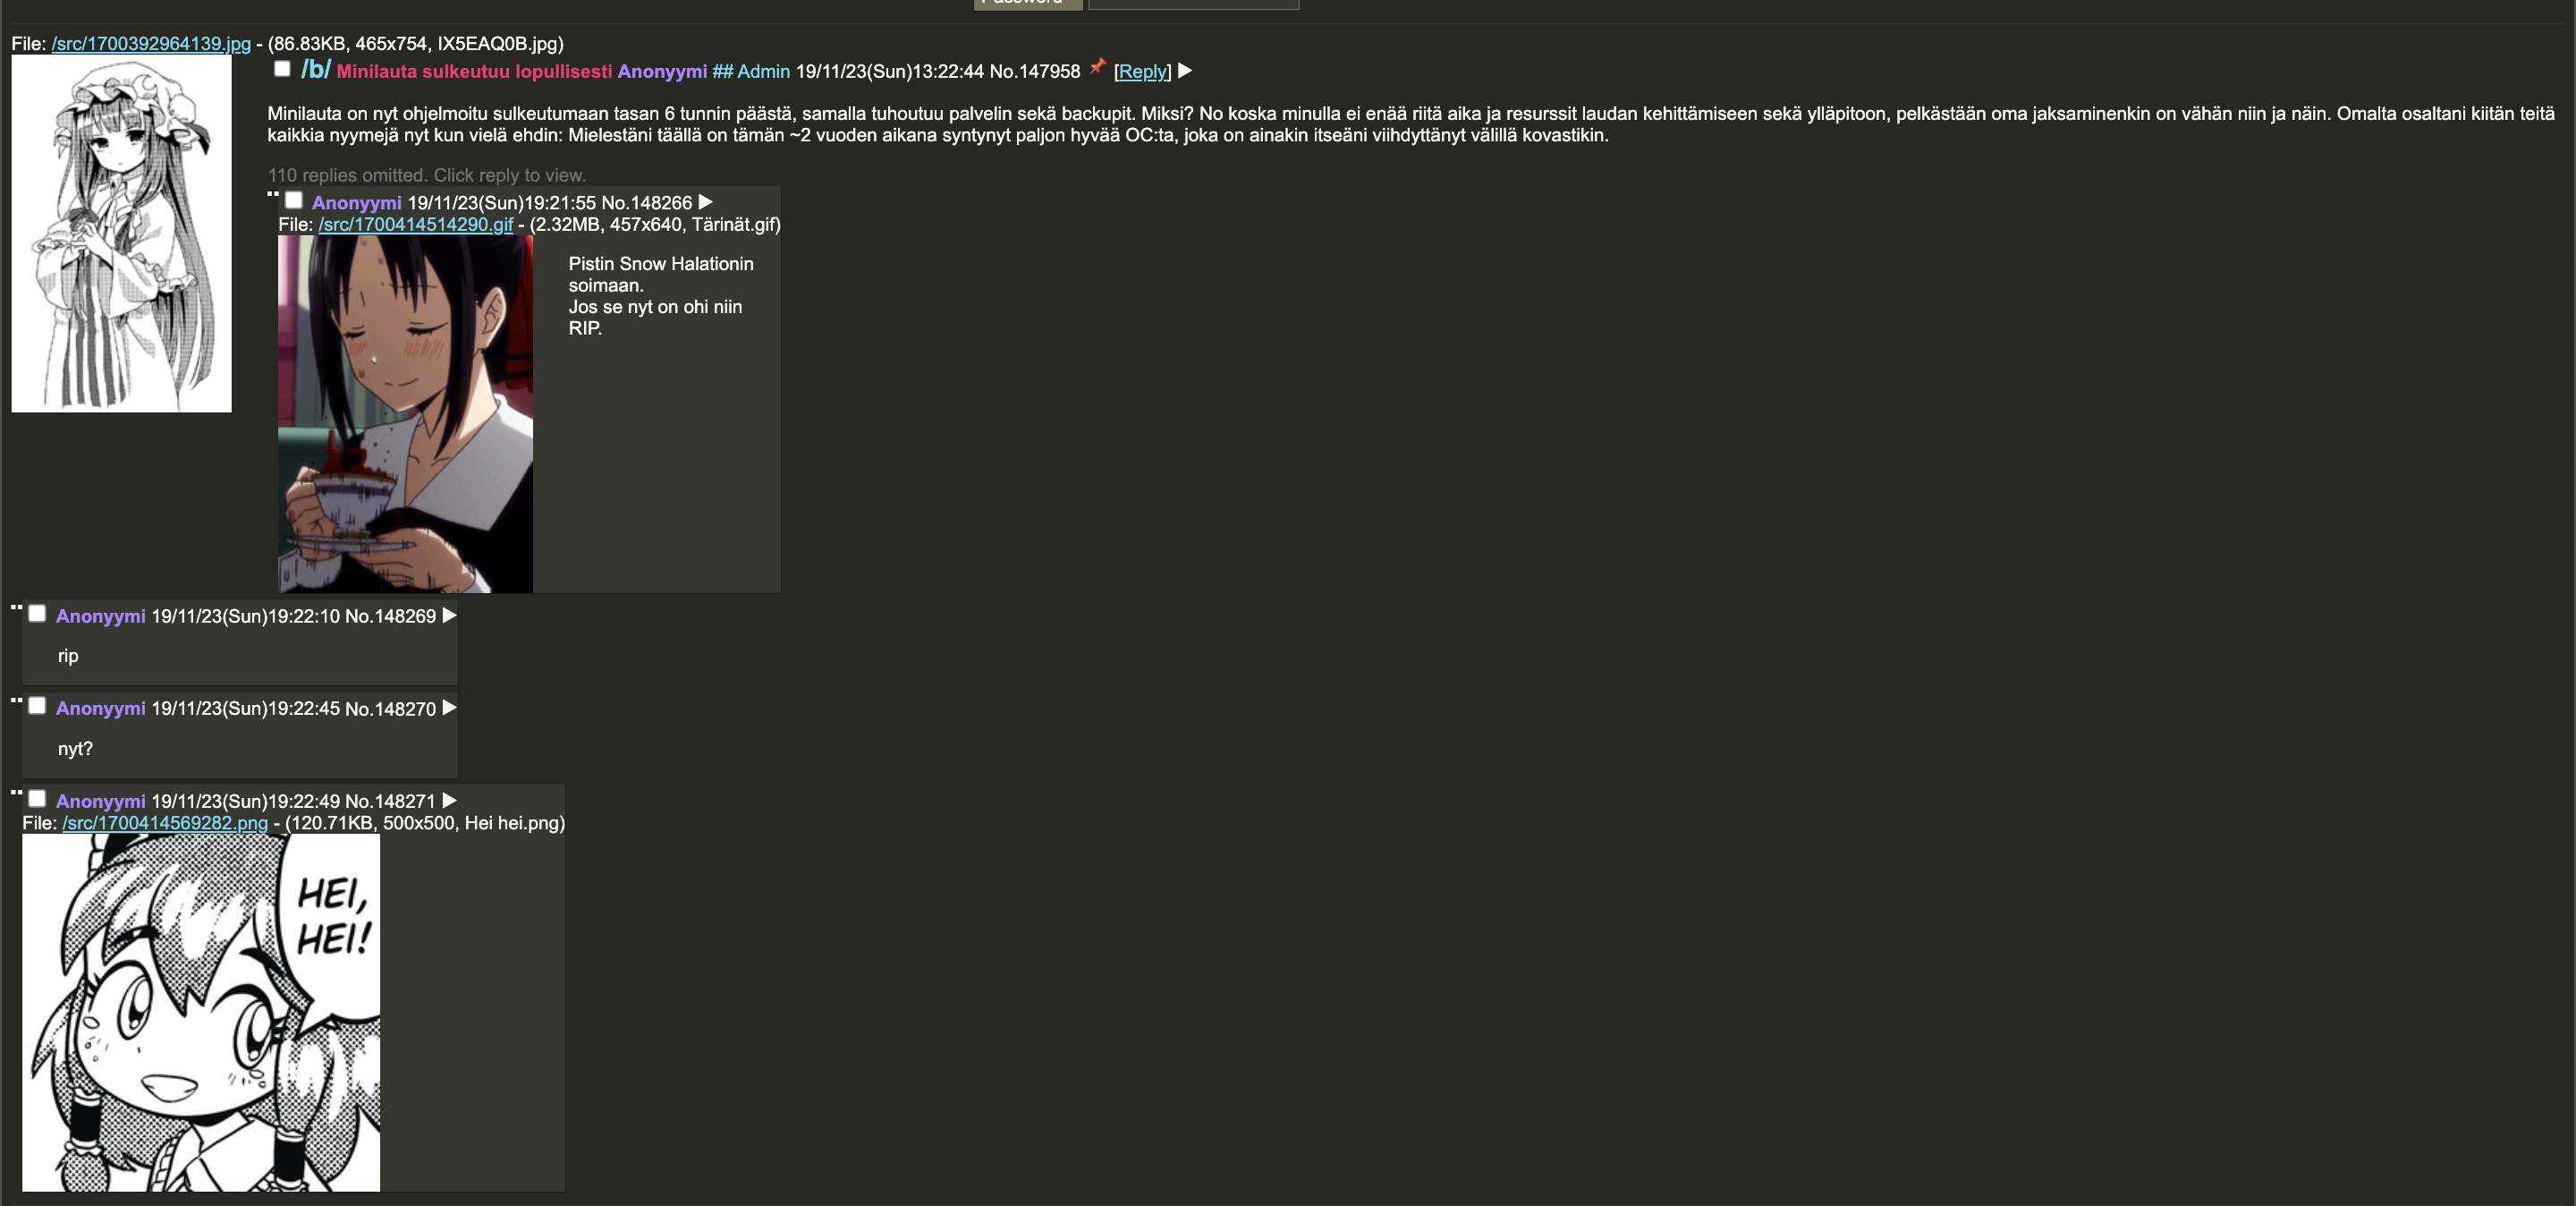Tick the checkbox for post No.148271
Viewport: 2576px width, 1206px height.
(37, 799)
